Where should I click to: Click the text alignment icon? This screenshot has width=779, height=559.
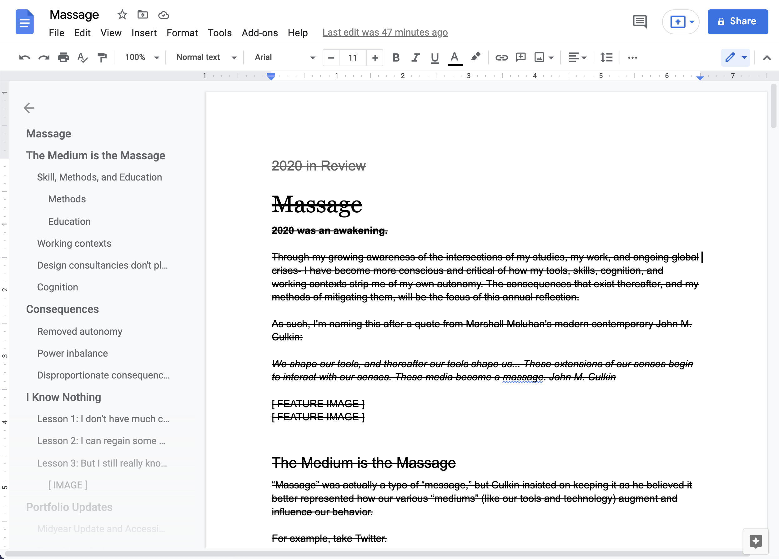click(x=576, y=57)
